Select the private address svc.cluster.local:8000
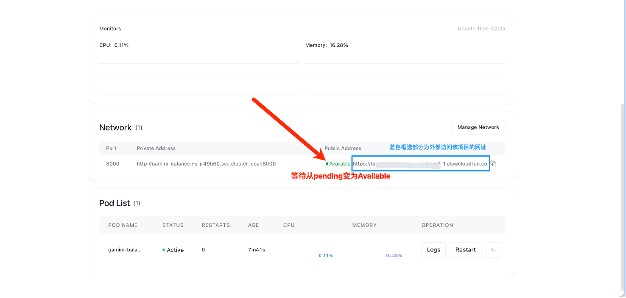The width and height of the screenshot is (626, 298). pos(206,164)
